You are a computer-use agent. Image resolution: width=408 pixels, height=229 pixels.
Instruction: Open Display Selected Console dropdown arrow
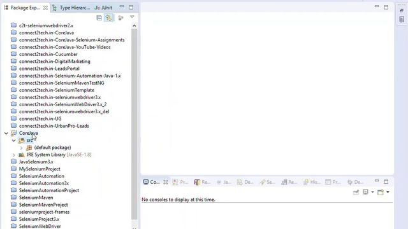click(x=372, y=192)
